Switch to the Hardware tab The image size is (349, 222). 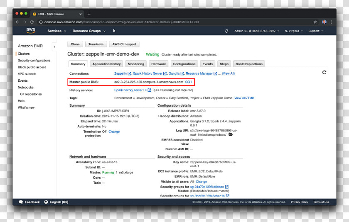tap(158, 64)
